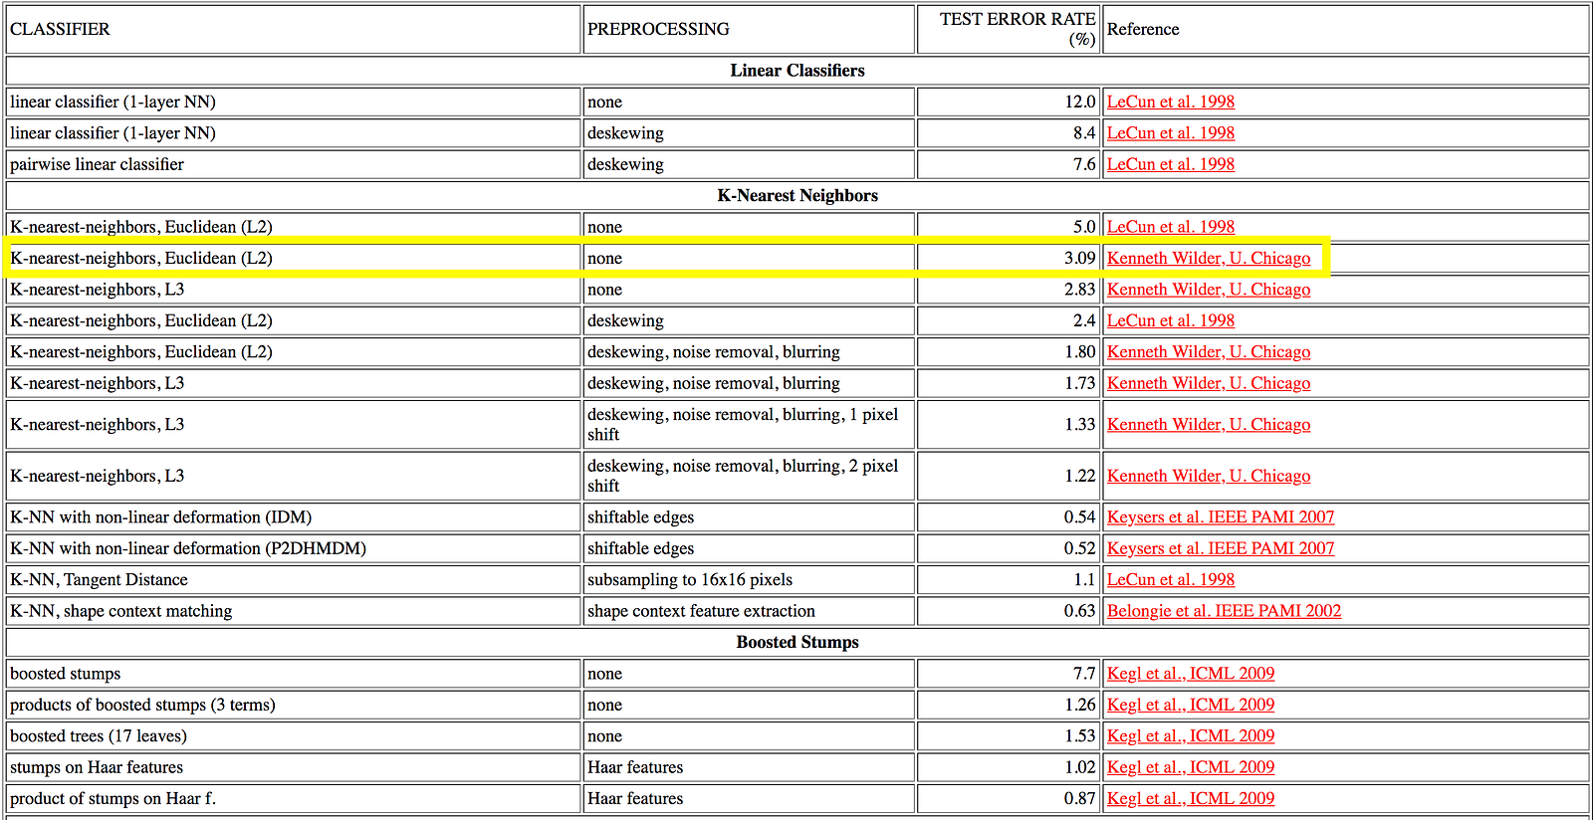This screenshot has height=820, width=1593.
Task: Select 'shape context feature extraction' cell
Action: 749,611
